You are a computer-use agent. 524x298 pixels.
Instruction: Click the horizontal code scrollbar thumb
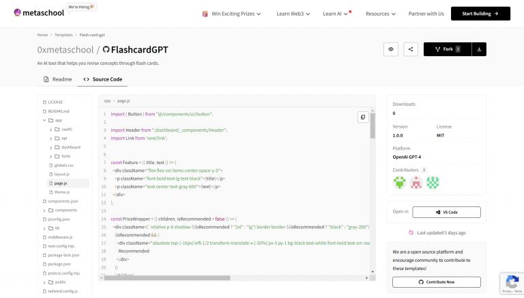167,278
